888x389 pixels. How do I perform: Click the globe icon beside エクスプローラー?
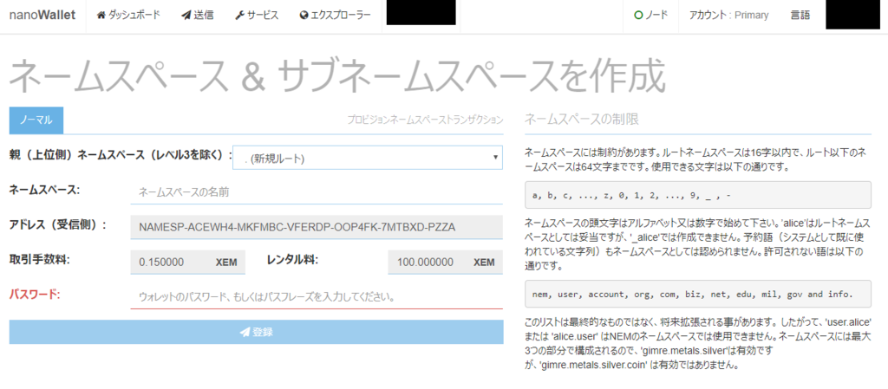(304, 16)
